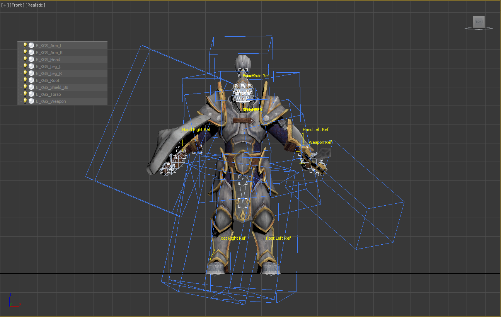Toggle the lightbulb for B_KGS_Arm_L
The image size is (501, 317).
[25, 45]
